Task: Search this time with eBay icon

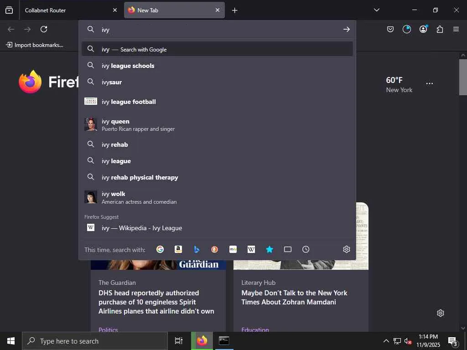Action: (233, 249)
